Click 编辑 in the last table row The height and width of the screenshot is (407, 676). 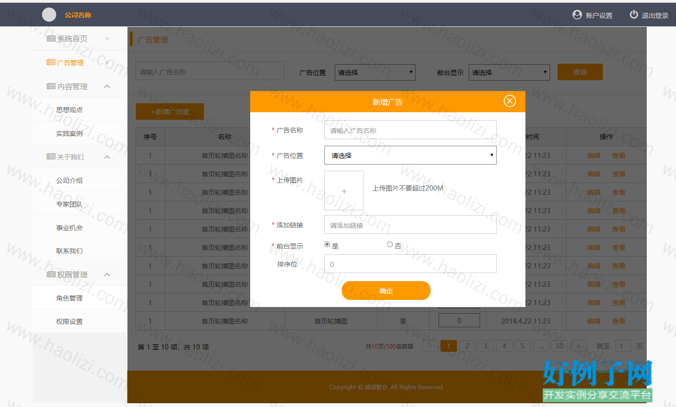click(x=594, y=321)
